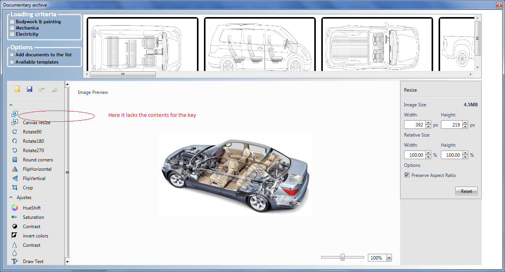Collapse the Ajustes section
Viewport: 505px width, 272px height.
11,198
